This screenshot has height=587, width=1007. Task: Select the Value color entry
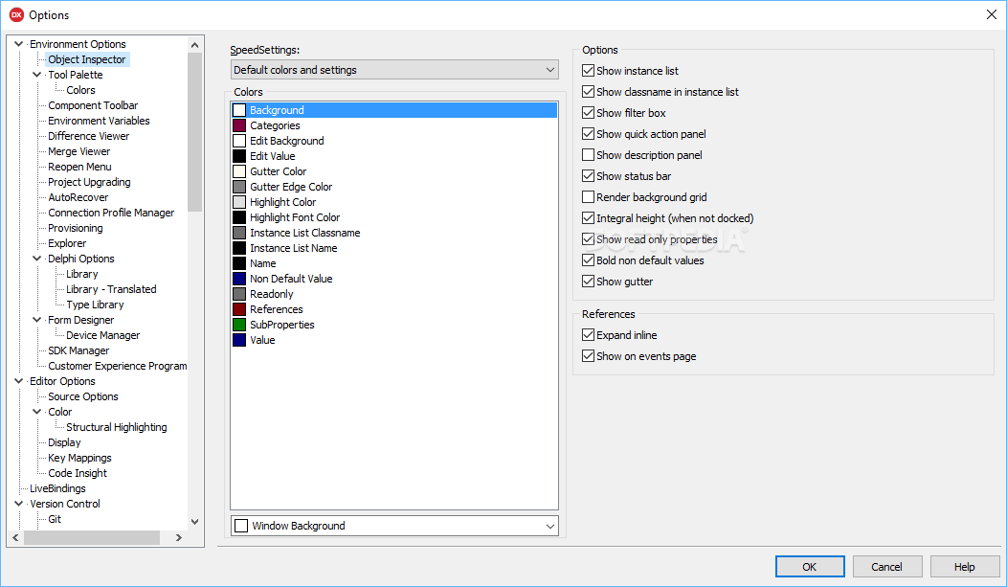(394, 340)
